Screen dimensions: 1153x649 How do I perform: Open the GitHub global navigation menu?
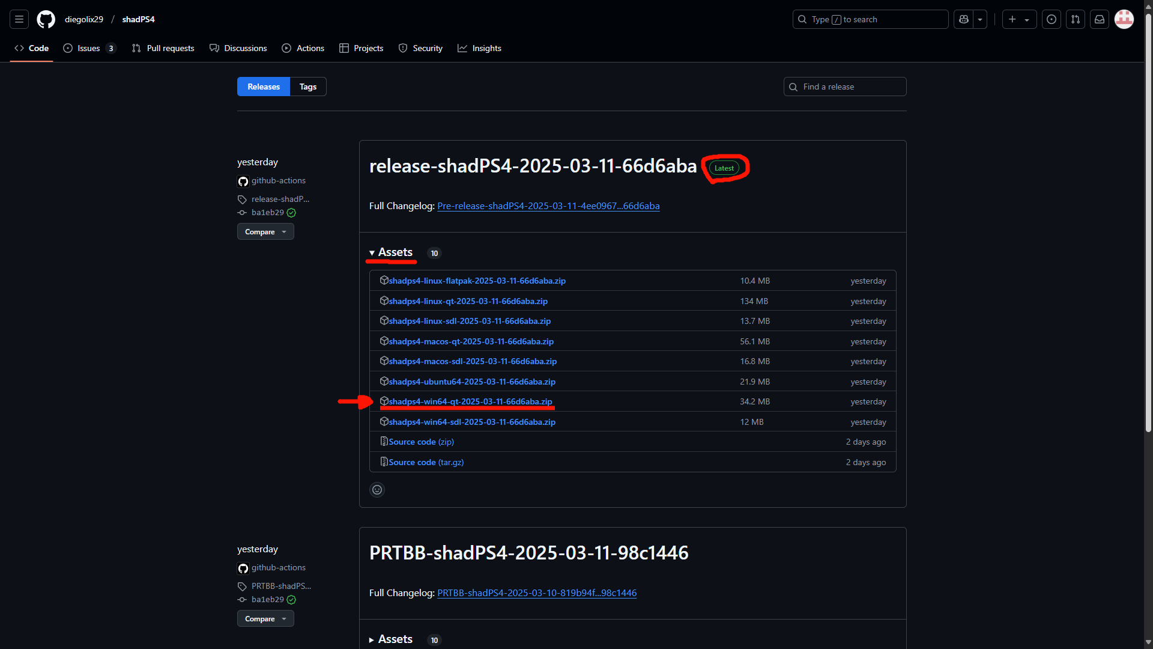[x=19, y=19]
